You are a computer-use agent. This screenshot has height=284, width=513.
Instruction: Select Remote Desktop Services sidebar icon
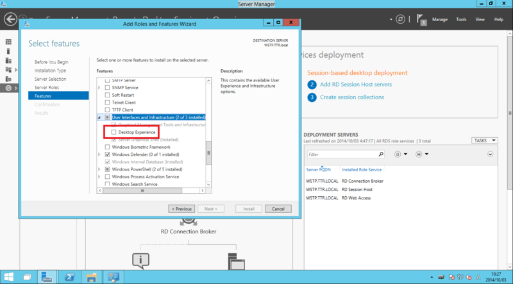pyautogui.click(x=8, y=88)
